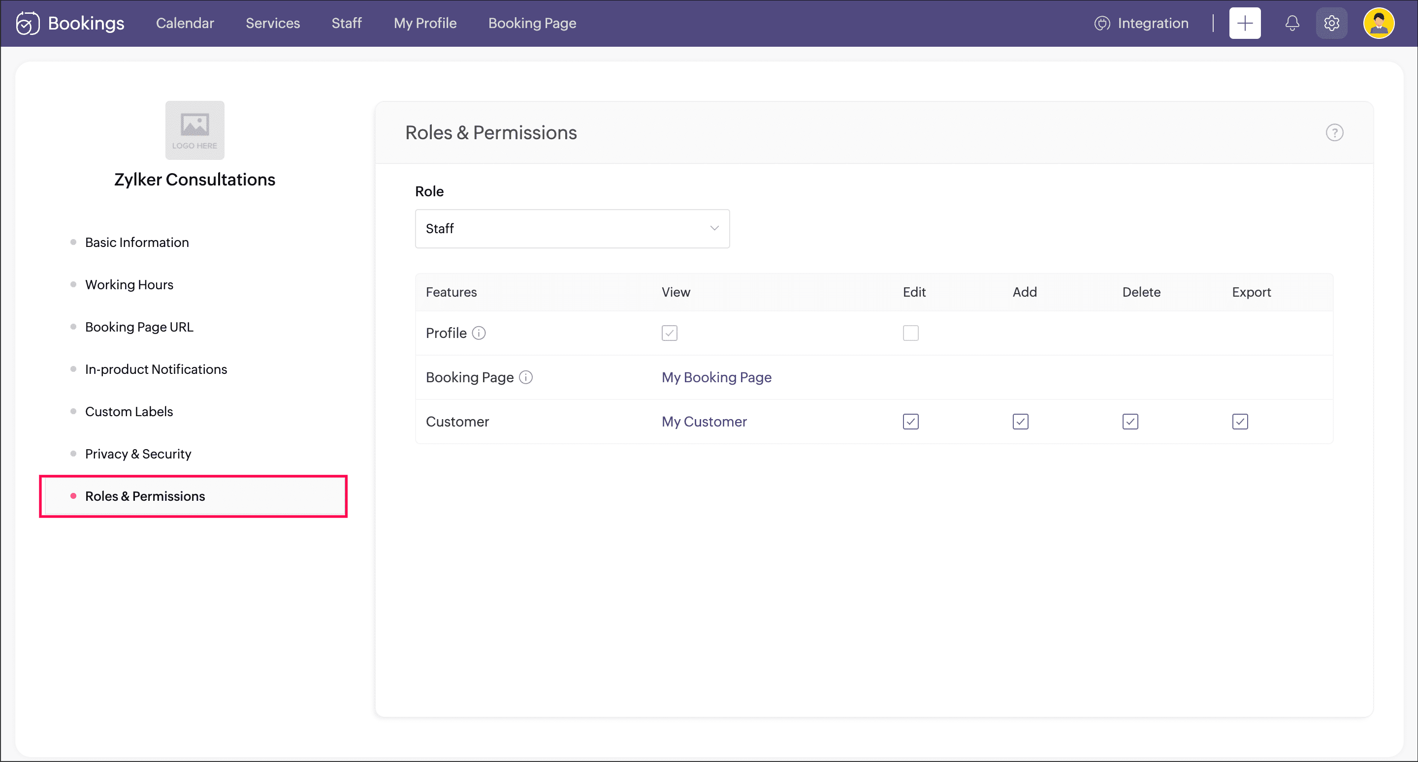Open the notifications bell

1292,23
